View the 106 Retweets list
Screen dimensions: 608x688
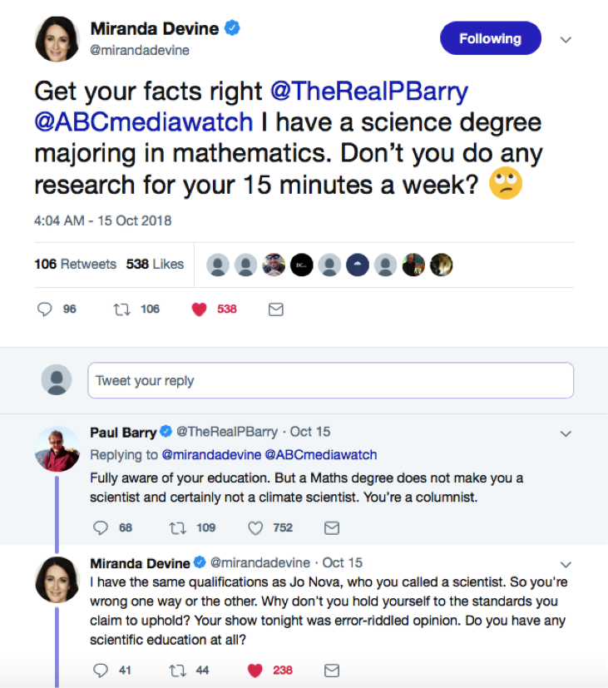click(75, 264)
